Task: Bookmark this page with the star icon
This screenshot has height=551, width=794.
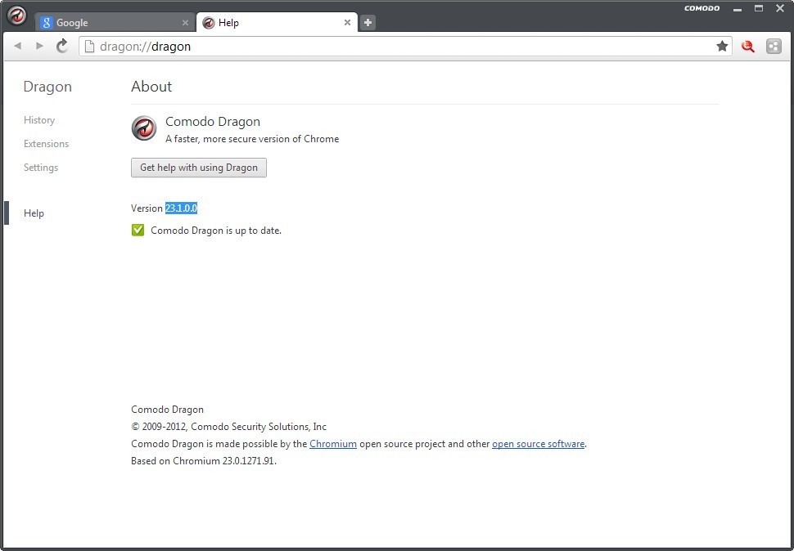Action: point(723,47)
